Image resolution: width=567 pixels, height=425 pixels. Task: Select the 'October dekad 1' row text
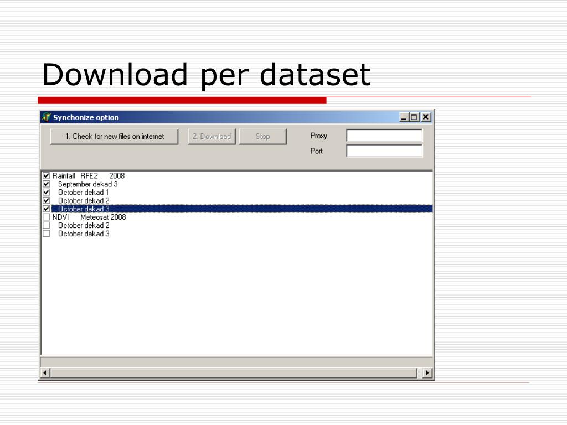[84, 193]
